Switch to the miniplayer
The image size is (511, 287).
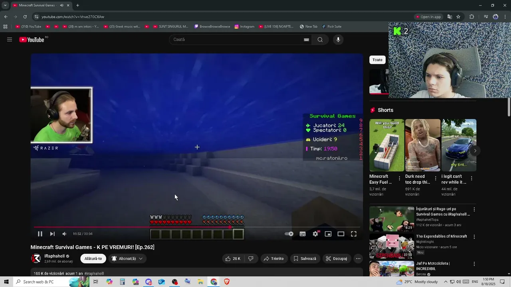(328, 234)
